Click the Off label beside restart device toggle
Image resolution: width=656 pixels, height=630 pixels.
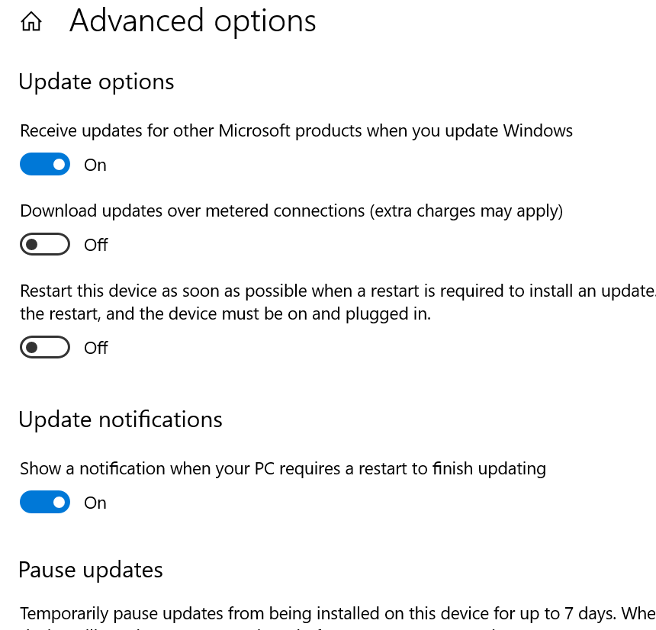point(96,347)
